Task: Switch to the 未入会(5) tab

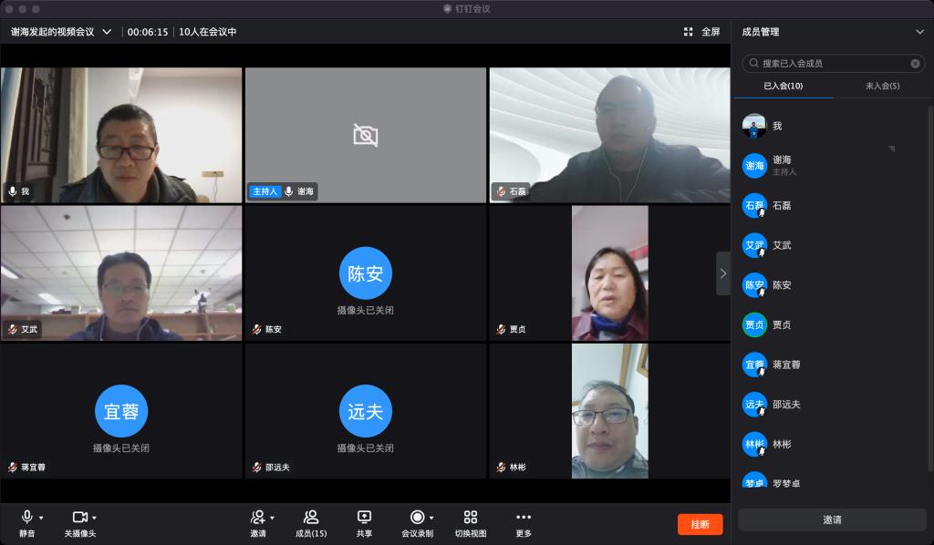Action: coord(882,86)
